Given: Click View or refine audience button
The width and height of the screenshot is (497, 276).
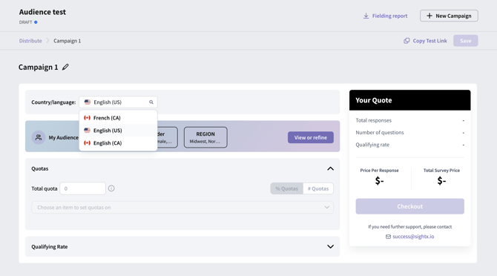Looking at the screenshot, I should [x=311, y=137].
